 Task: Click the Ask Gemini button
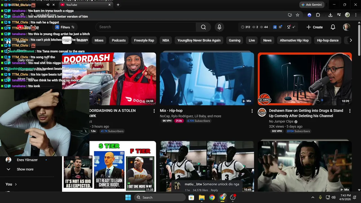pos(312,5)
